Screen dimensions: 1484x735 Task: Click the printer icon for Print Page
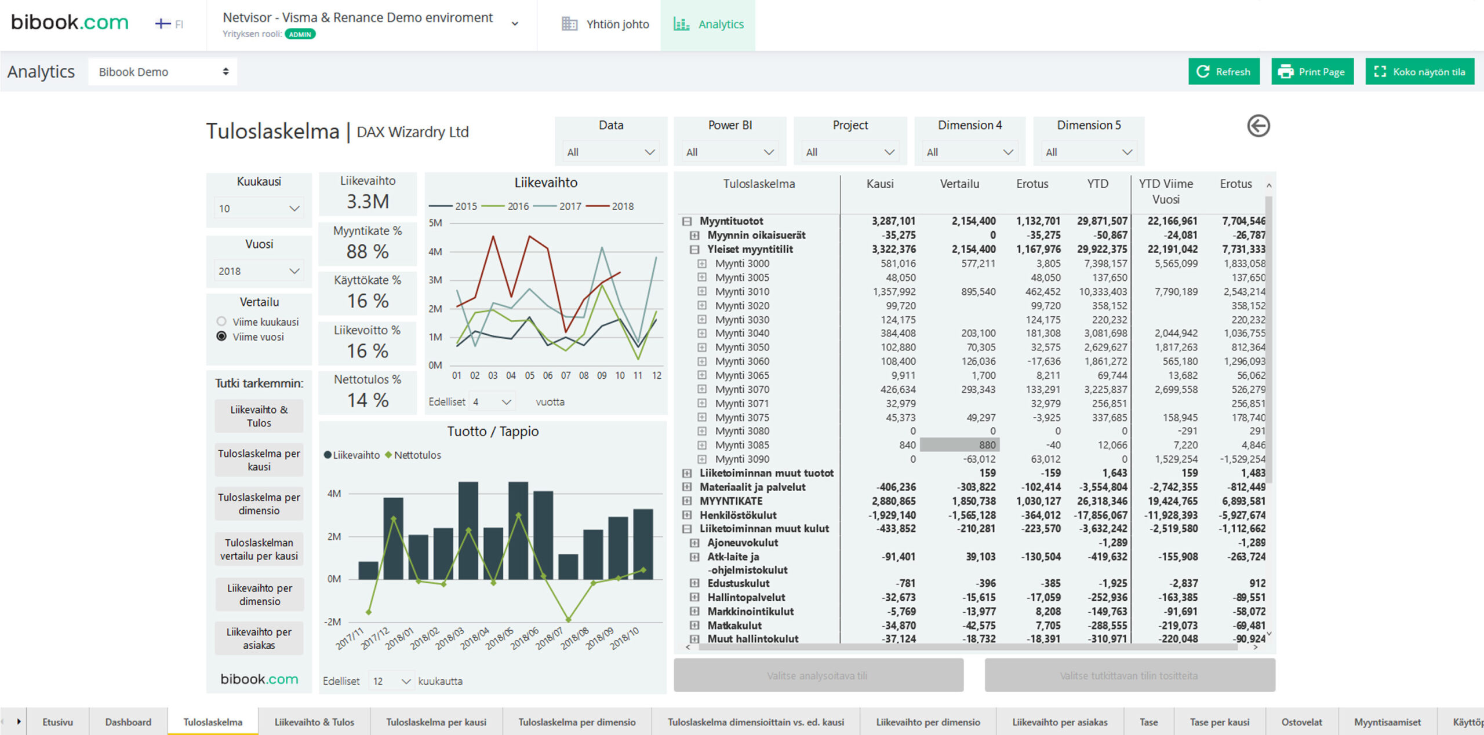[x=1286, y=72]
